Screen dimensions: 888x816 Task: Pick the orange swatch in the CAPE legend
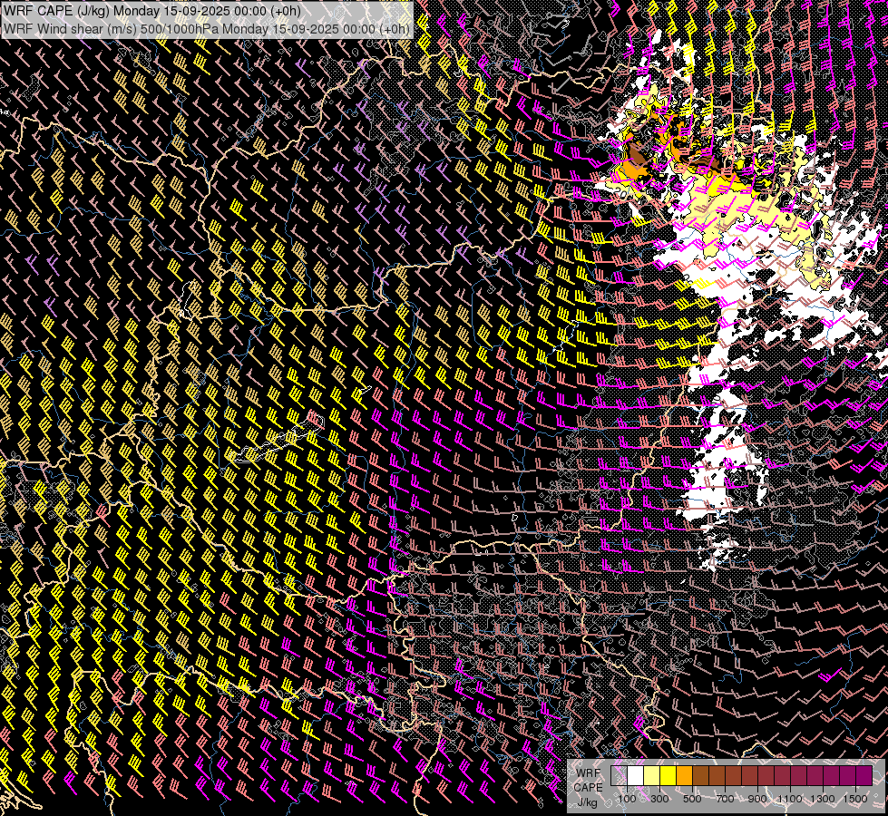684,776
